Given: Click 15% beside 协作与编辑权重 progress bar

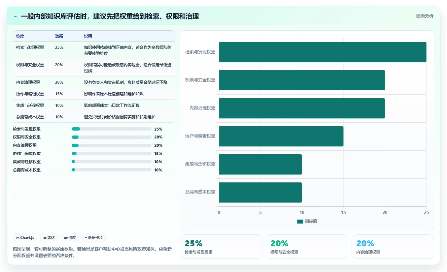Looking at the screenshot, I should [x=158, y=154].
